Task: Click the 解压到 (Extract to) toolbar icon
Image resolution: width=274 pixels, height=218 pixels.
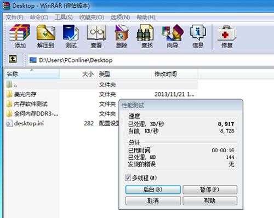Action: point(45,33)
